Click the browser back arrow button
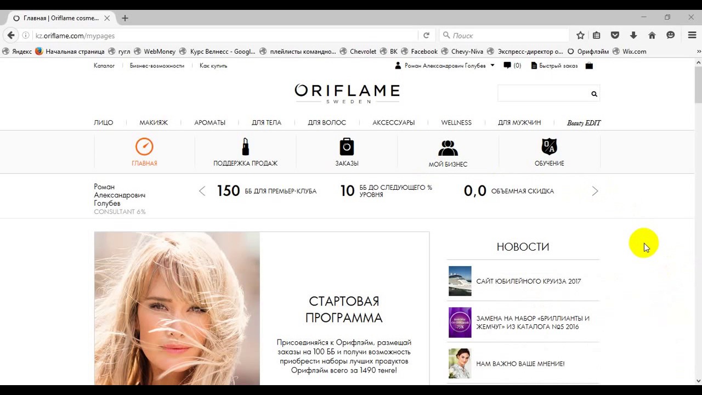The height and width of the screenshot is (395, 702). click(11, 35)
